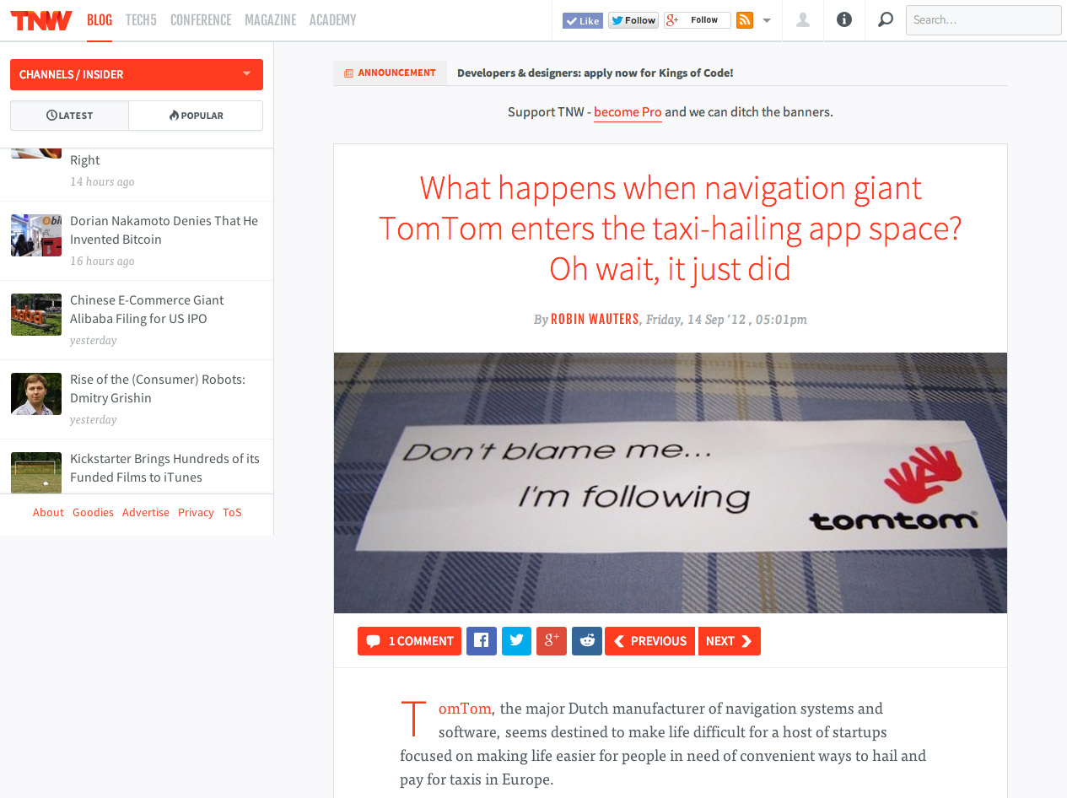1067x798 pixels.
Task: Share article on Twitter
Action: [x=516, y=641]
